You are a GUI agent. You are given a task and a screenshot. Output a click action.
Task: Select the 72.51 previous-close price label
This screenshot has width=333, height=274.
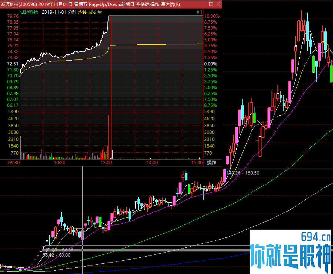pos(13,64)
